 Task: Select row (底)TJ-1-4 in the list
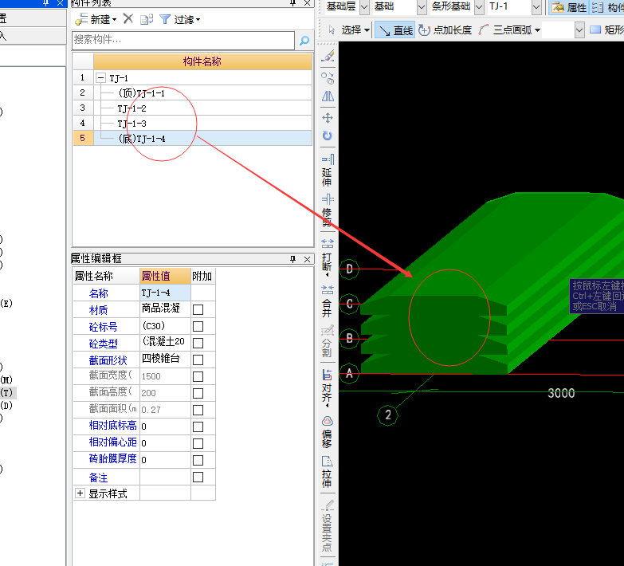pos(203,139)
